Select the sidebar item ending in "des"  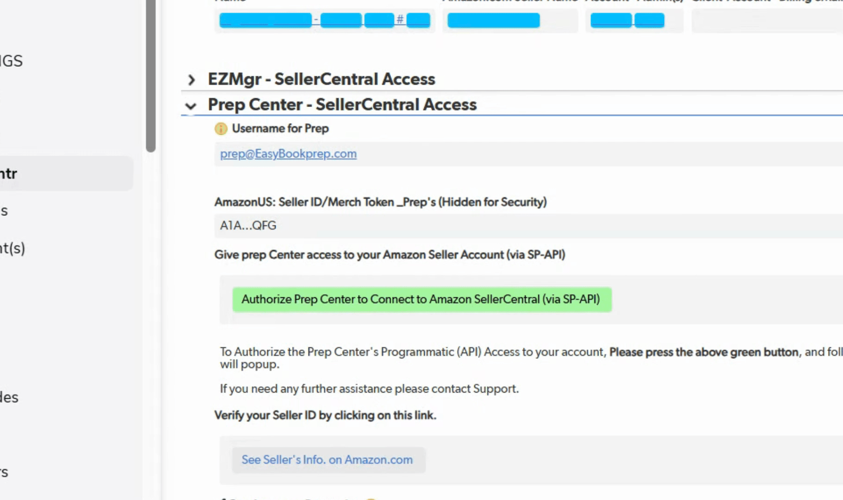(x=9, y=397)
